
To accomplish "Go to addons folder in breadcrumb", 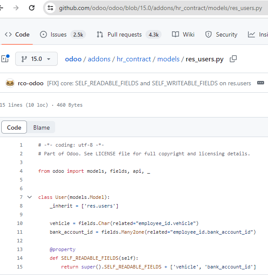I will (99, 59).
